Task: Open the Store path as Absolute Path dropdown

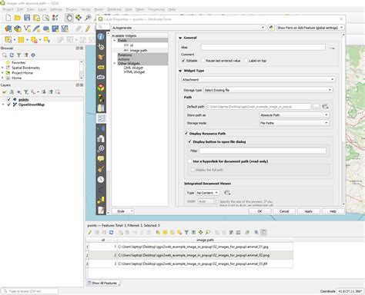Action: (294, 115)
